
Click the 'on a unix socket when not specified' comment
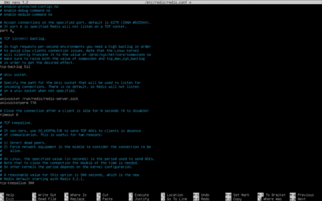tap(38, 91)
